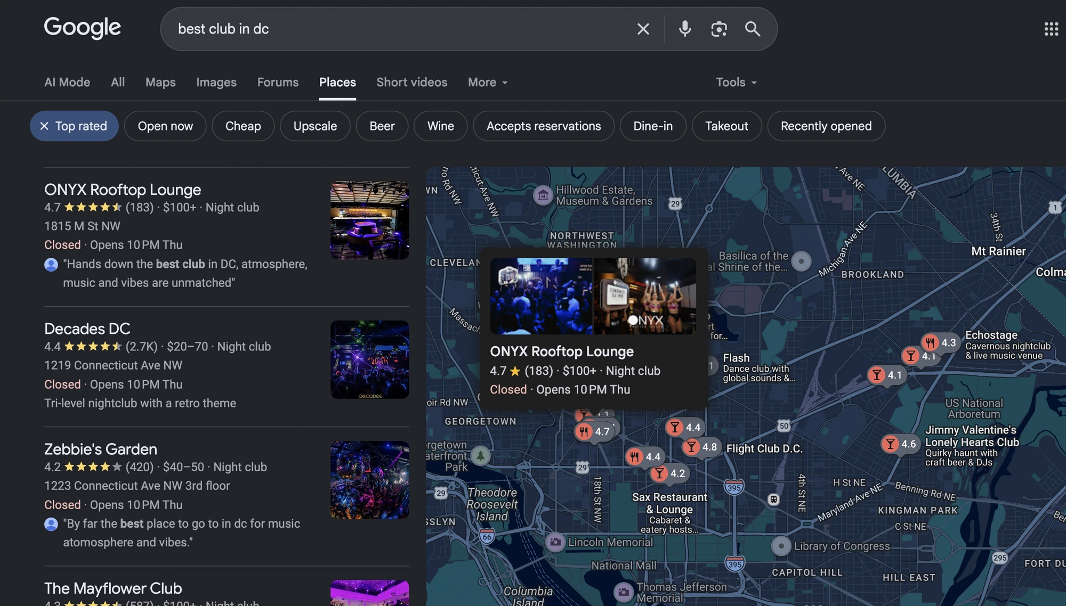Open the Decades DC listing
The height and width of the screenshot is (606, 1066).
point(87,329)
